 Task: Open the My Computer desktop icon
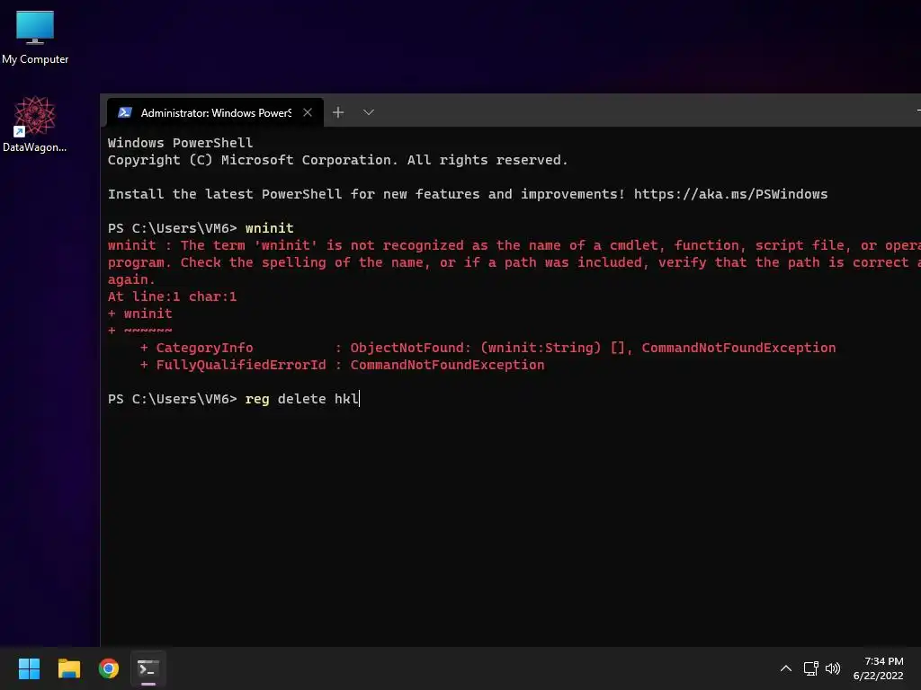point(35,37)
